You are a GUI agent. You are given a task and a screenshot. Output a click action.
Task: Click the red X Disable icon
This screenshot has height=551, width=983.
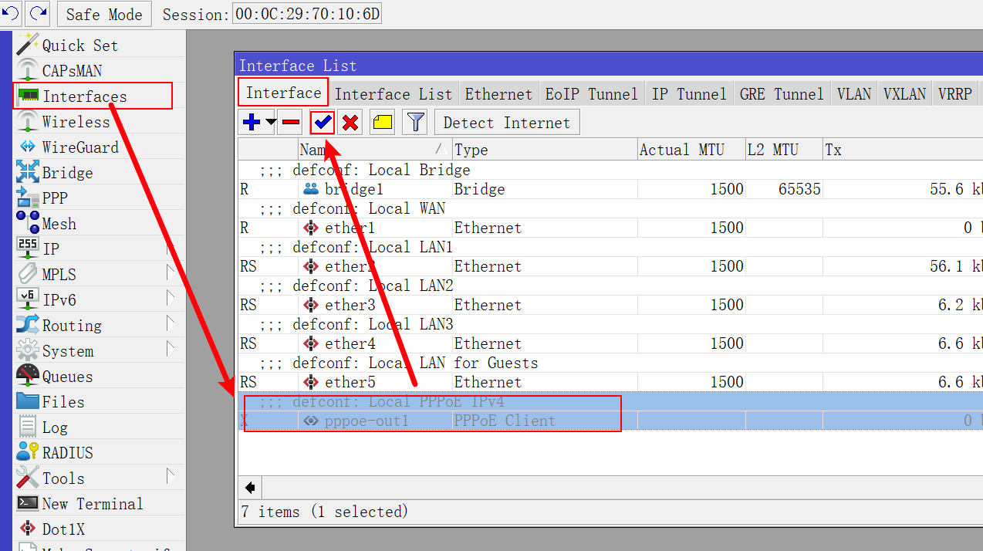tap(350, 122)
